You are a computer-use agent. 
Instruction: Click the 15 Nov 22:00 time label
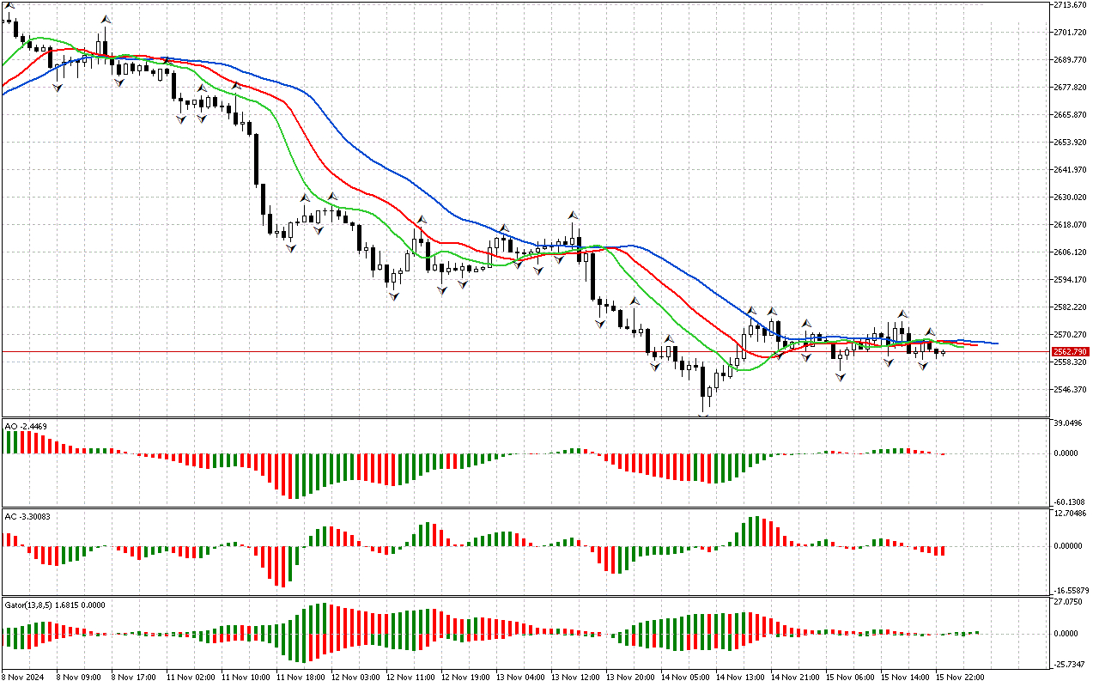(958, 678)
